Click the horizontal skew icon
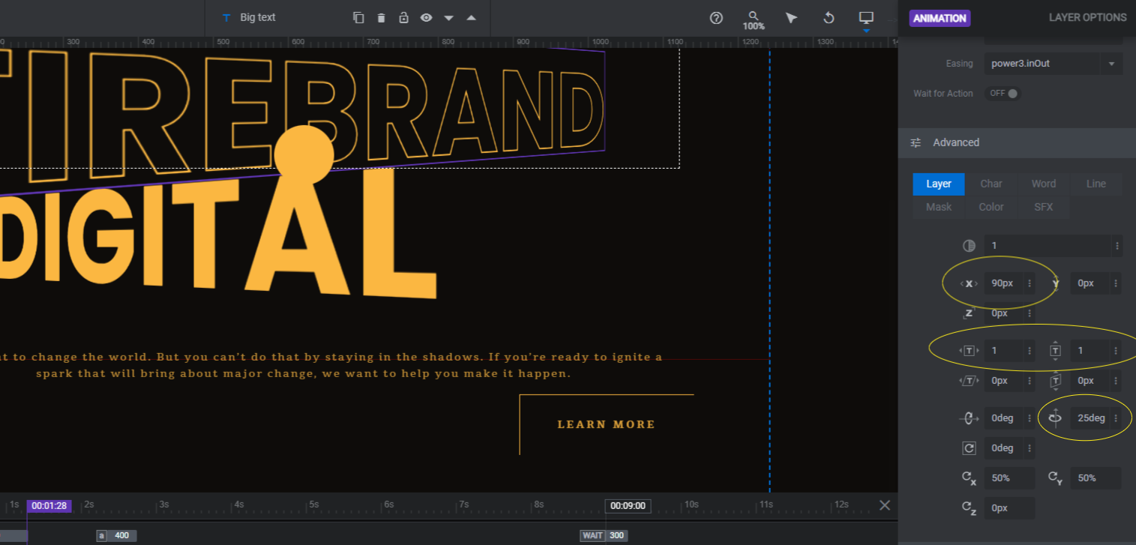The width and height of the screenshot is (1136, 545). coord(969,381)
